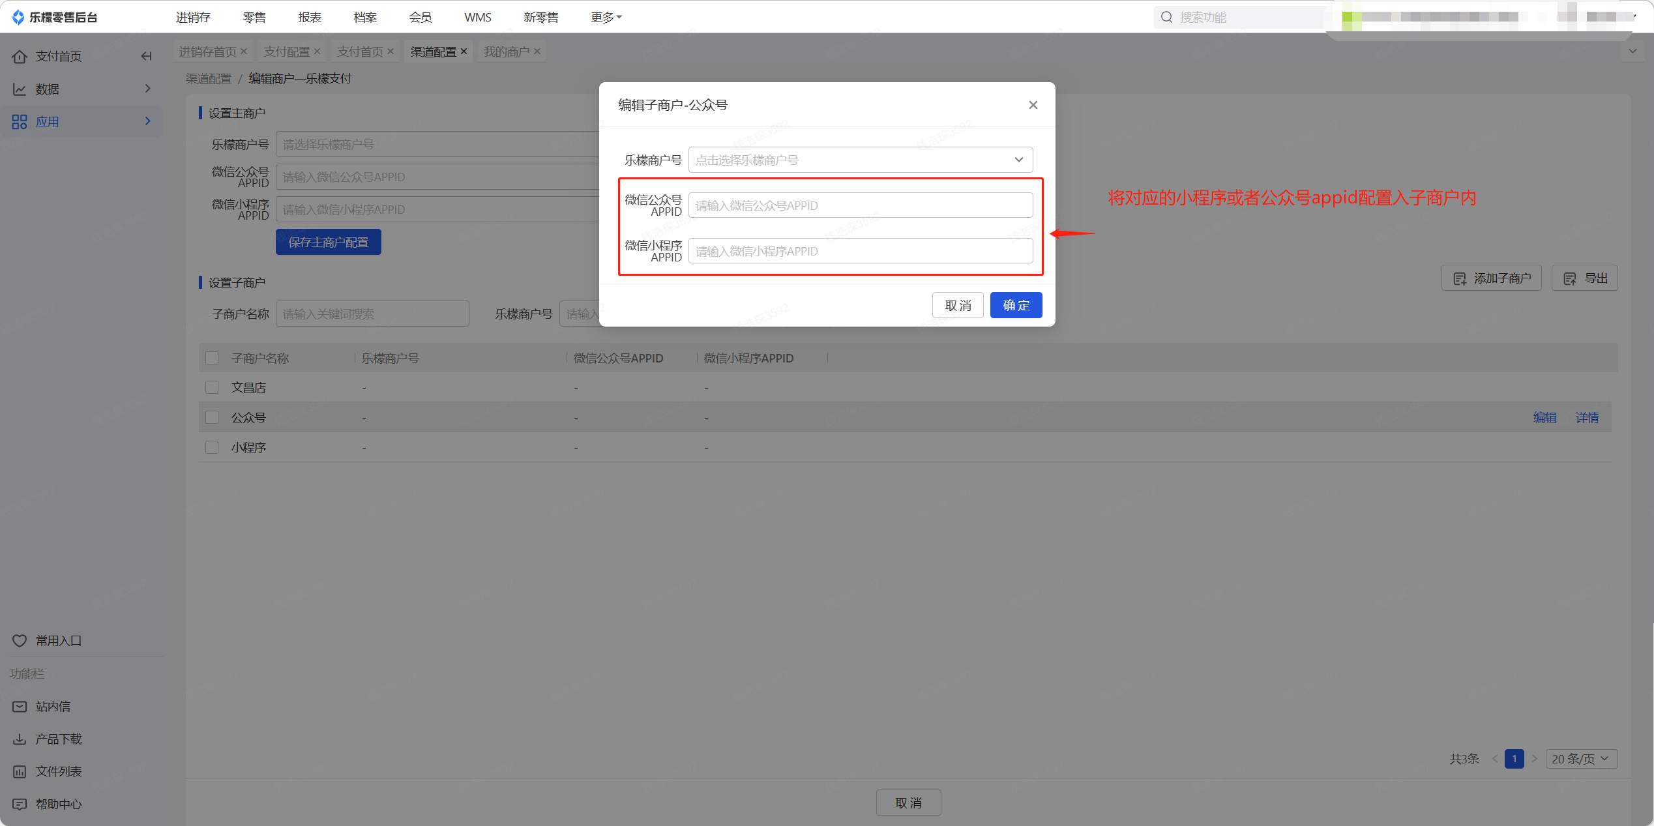Image resolution: width=1654 pixels, height=826 pixels.
Task: Check the 文昌店 row checkbox
Action: [212, 387]
